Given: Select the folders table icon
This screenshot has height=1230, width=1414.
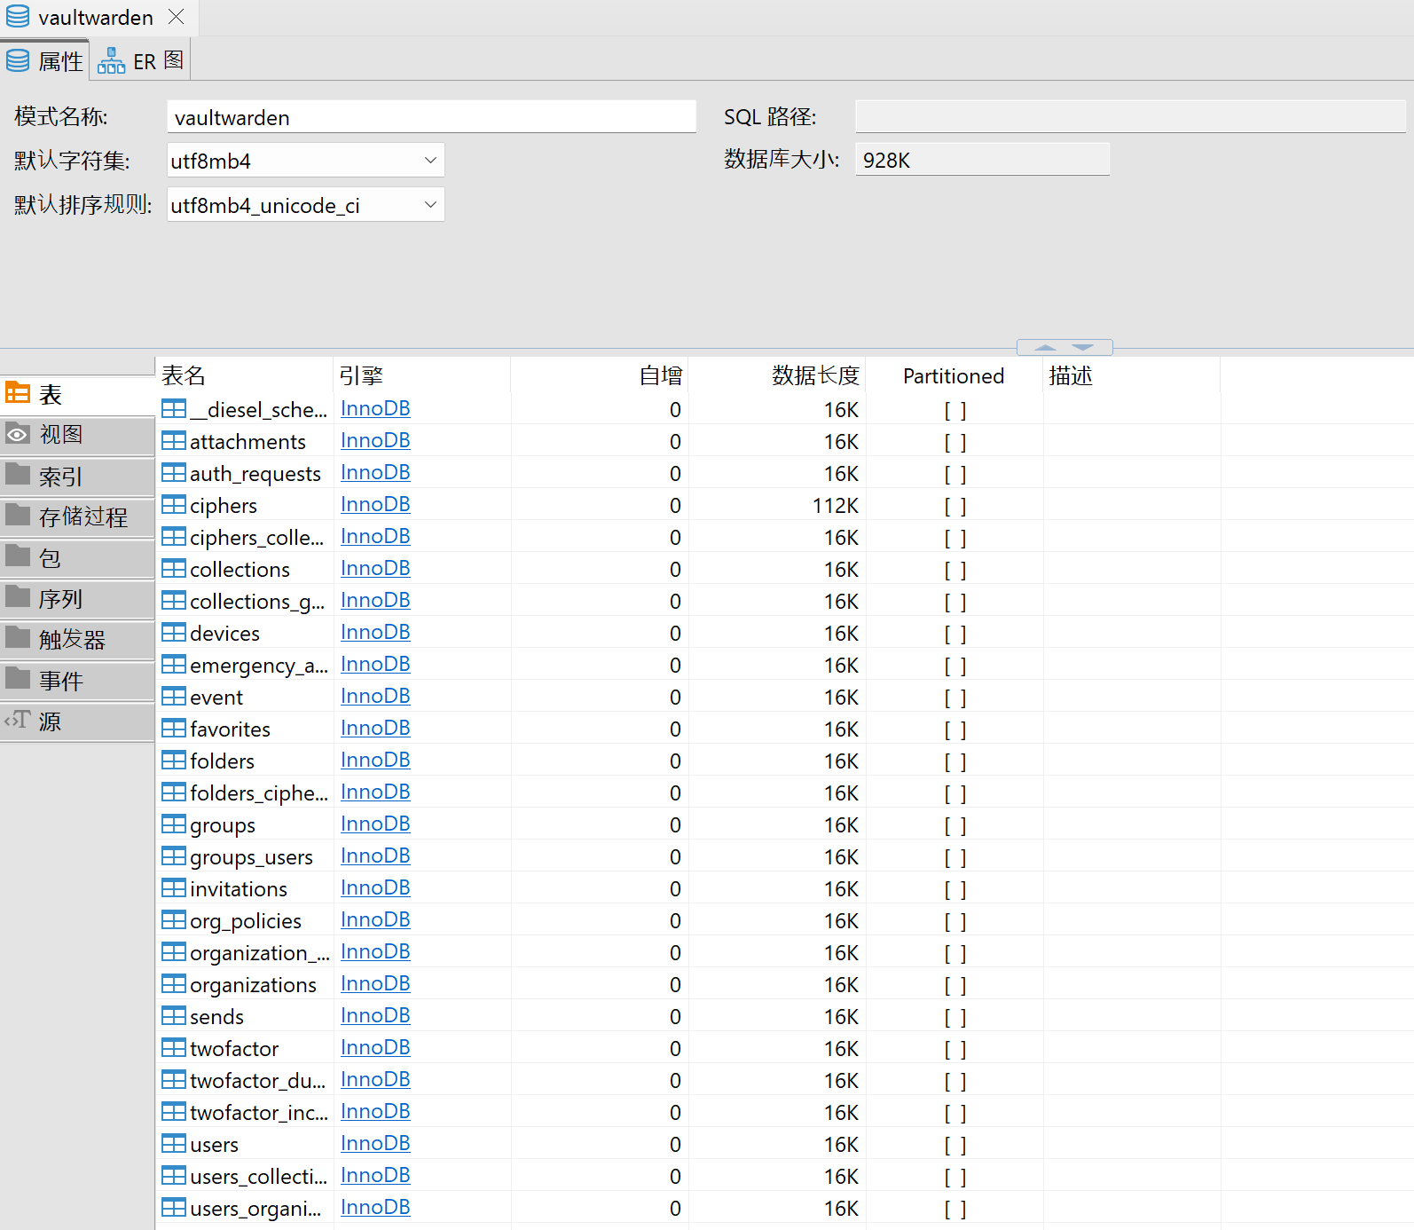Looking at the screenshot, I should (174, 761).
